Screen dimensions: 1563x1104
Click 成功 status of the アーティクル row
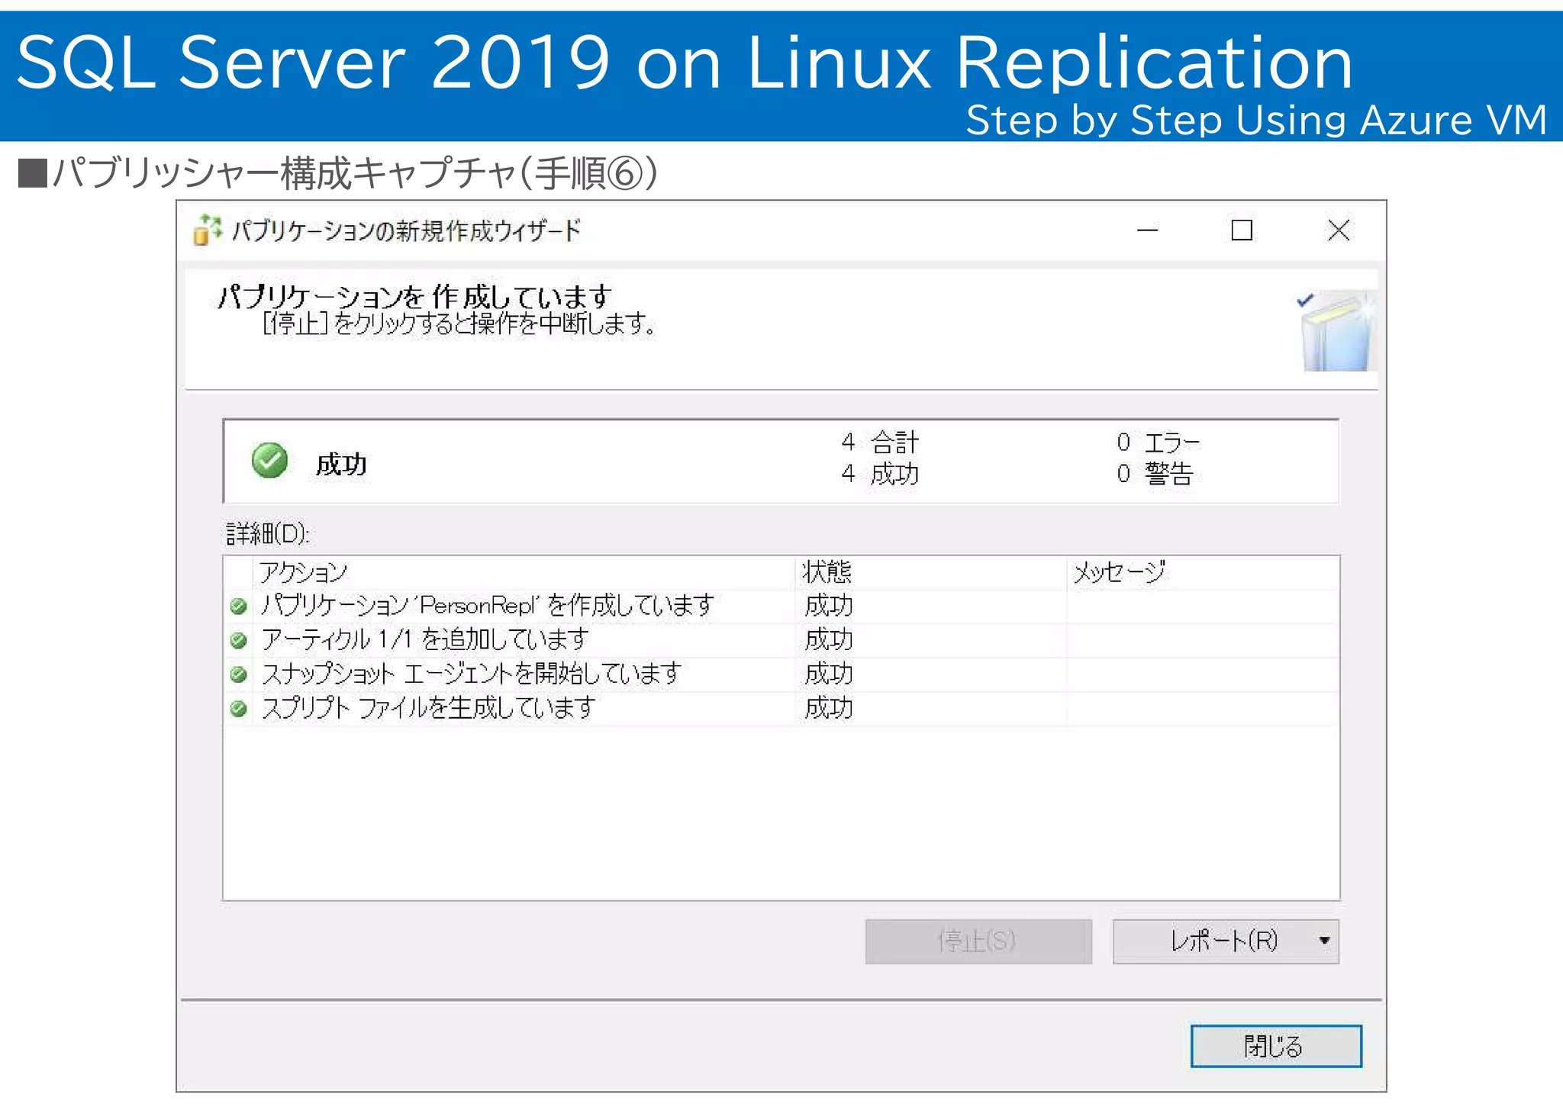point(829,640)
